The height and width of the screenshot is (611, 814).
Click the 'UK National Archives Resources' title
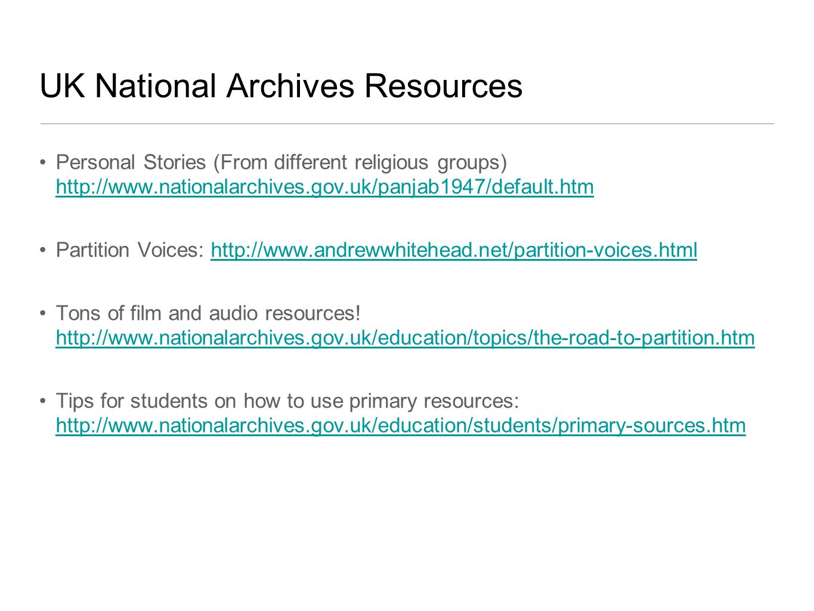click(x=281, y=85)
